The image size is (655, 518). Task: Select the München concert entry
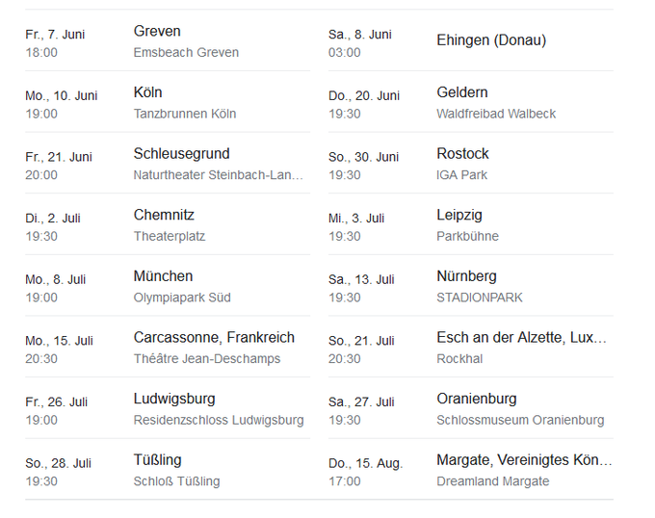(163, 276)
